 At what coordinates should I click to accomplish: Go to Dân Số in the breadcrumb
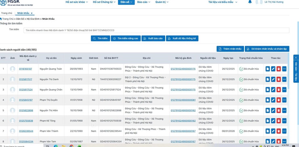point(20,19)
